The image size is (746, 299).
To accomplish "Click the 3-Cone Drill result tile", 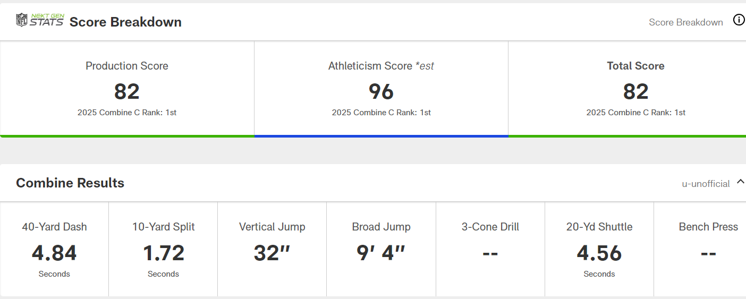I will [x=490, y=249].
